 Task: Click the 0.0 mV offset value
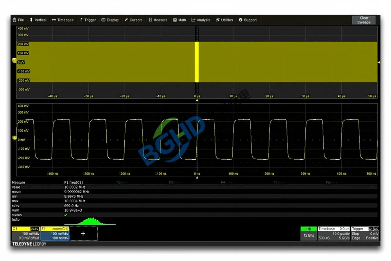pyautogui.click(x=29, y=238)
